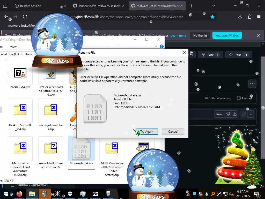
Task: Open File Explorer from the taskbar
Action: pyautogui.click(x=32, y=194)
